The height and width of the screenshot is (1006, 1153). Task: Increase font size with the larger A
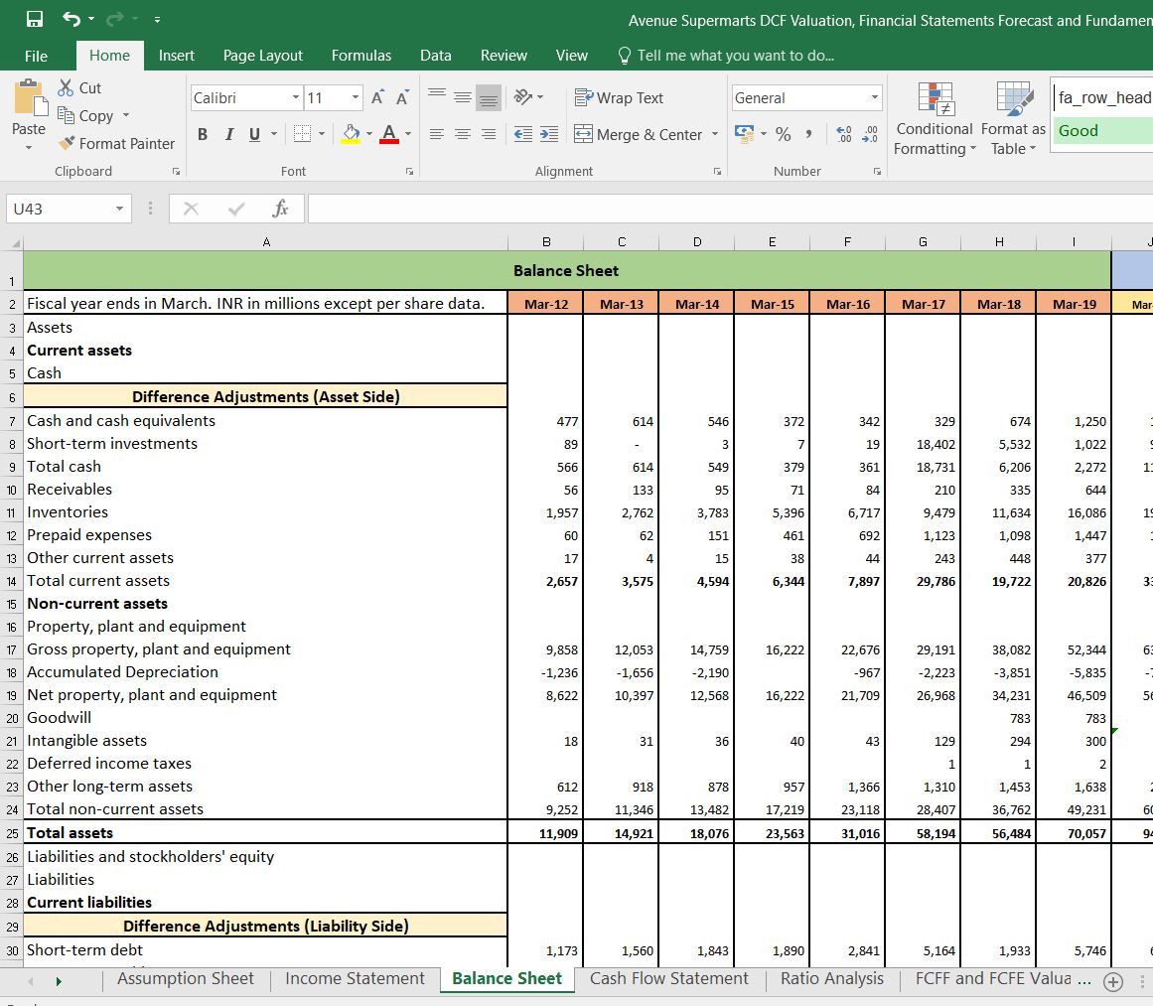[x=378, y=97]
